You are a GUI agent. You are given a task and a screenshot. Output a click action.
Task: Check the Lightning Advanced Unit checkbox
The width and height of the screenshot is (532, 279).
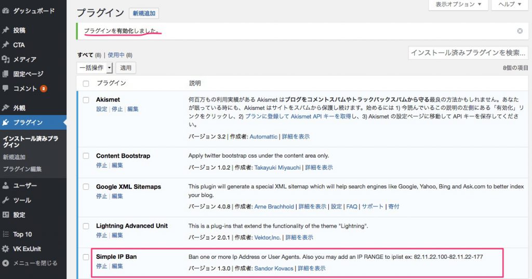coord(86,226)
